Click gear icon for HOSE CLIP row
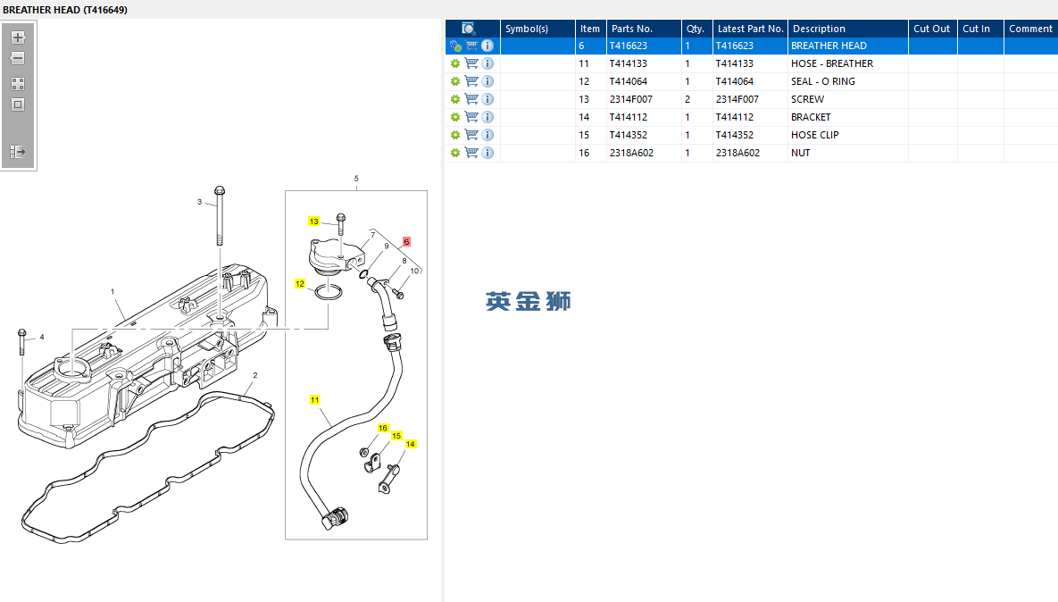Screen dimensions: 1058x602 [455, 135]
